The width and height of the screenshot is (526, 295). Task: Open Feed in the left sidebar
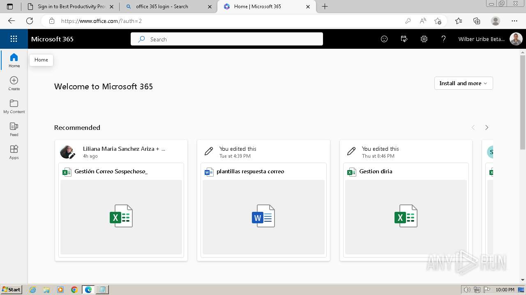14,129
